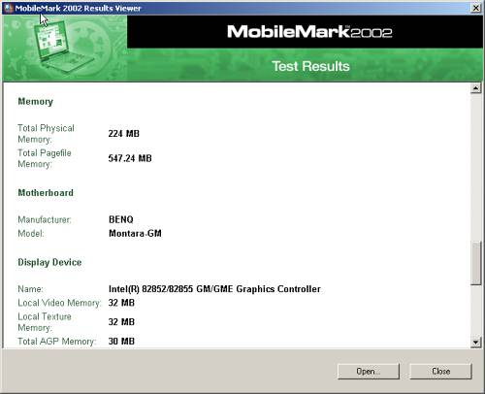
Task: Click the 'BENQ' manufacturer value
Action: point(121,219)
